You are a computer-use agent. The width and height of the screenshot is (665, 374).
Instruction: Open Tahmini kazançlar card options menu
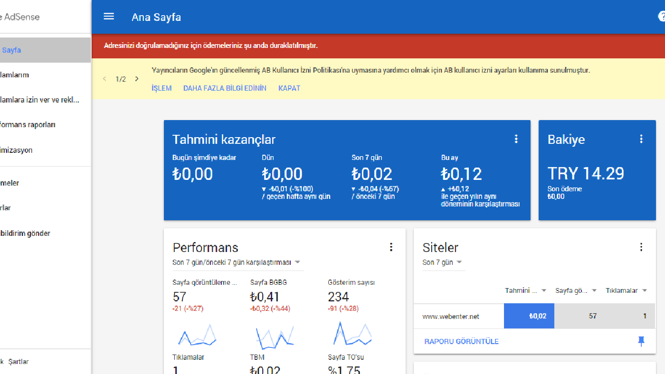[x=516, y=139]
